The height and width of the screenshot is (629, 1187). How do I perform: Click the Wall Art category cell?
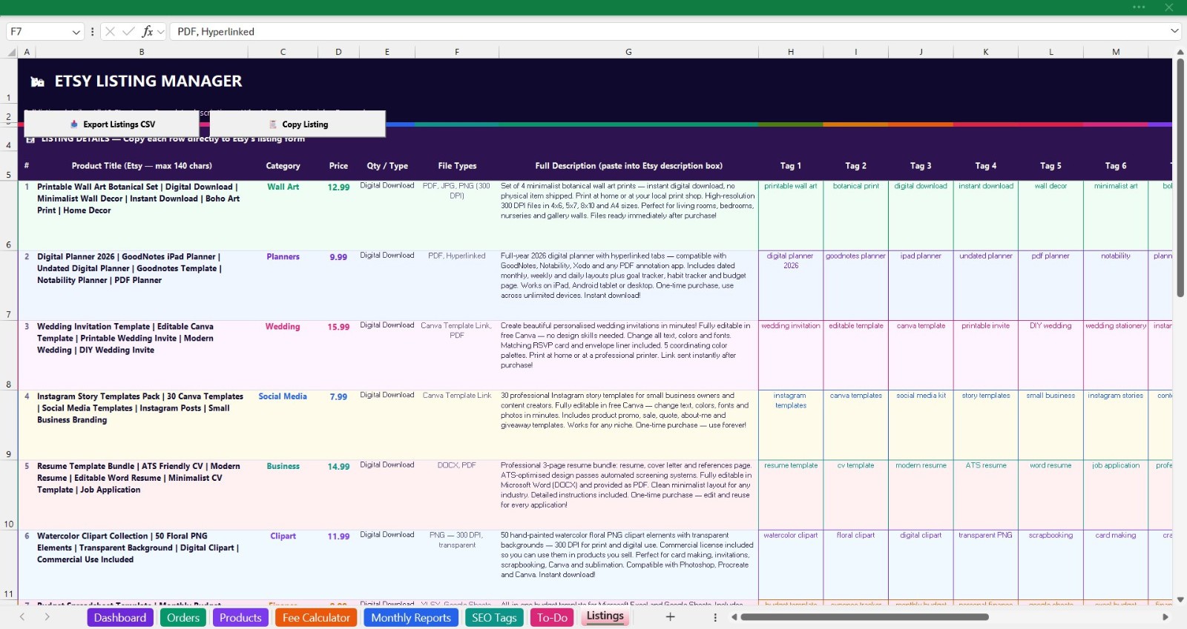click(283, 215)
